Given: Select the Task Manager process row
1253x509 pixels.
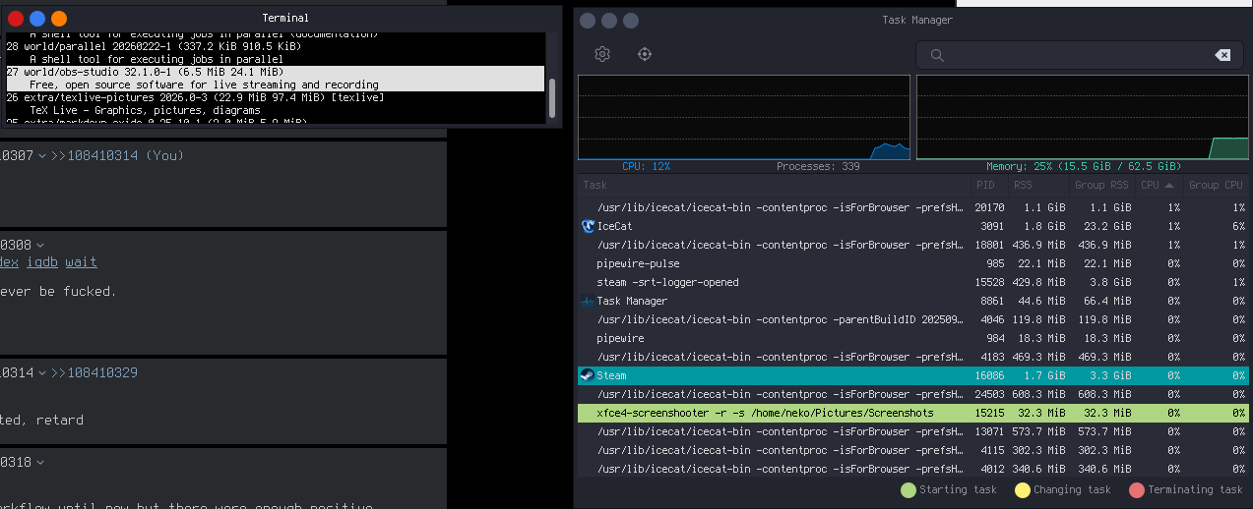Looking at the screenshot, I should 913,301.
